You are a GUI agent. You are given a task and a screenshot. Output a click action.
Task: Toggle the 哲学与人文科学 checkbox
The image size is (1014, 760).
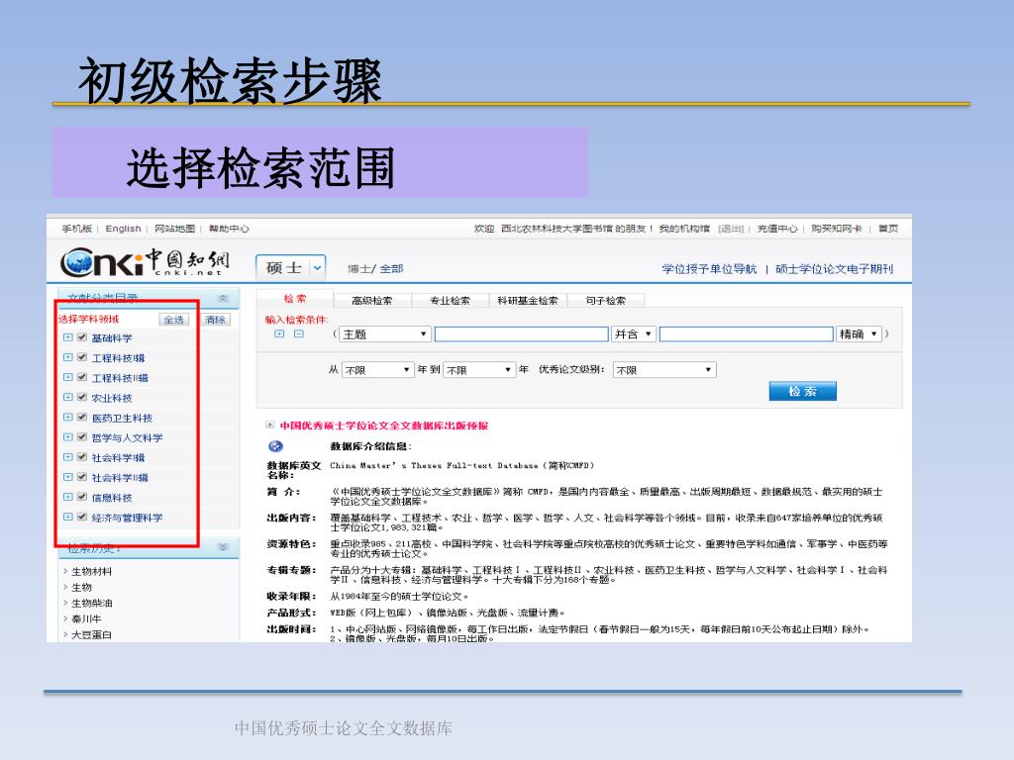pyautogui.click(x=82, y=437)
